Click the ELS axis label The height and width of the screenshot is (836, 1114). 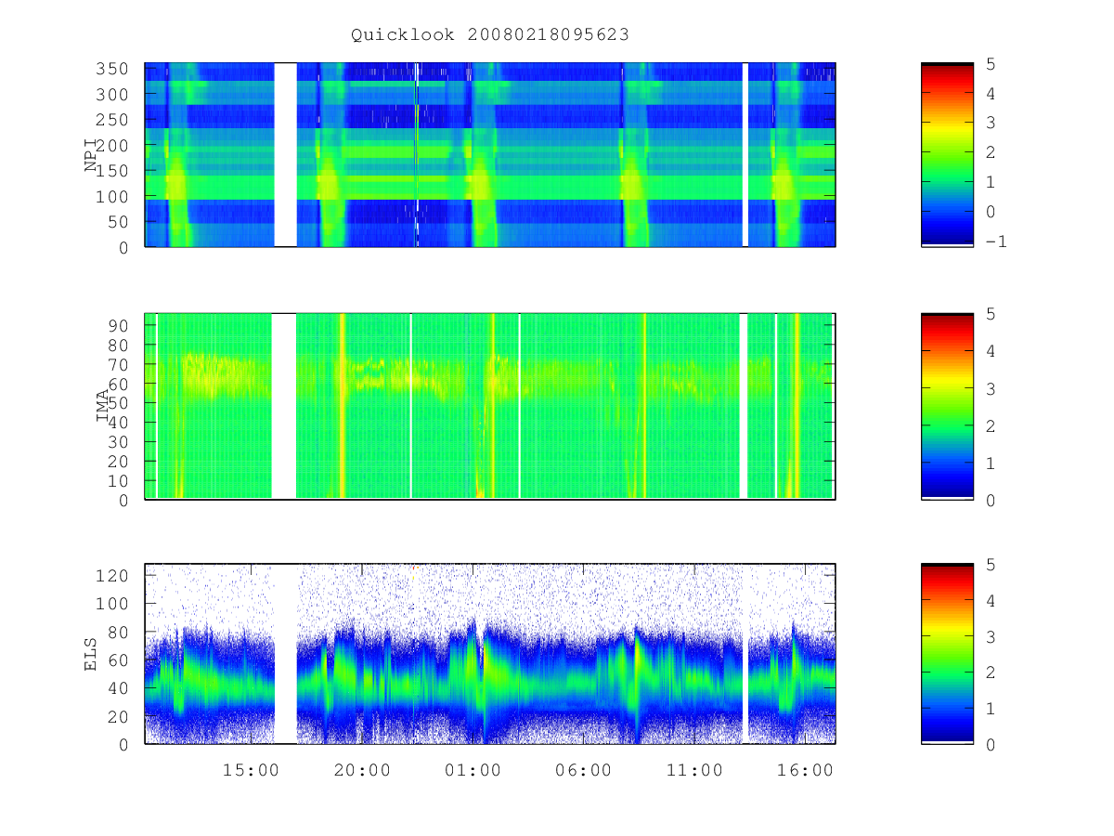point(91,654)
